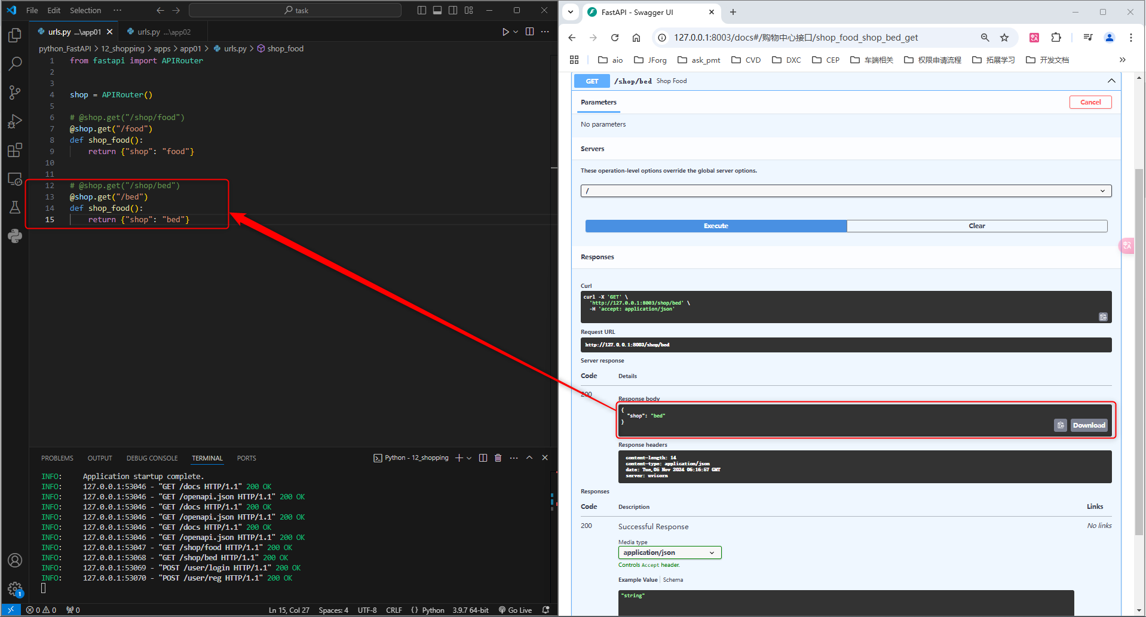
Task: Switch to the PORTS tab
Action: coord(246,458)
